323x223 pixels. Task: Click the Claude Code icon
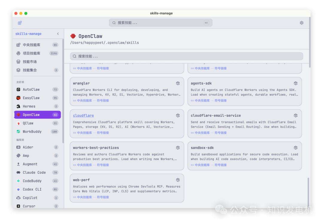point(18,173)
